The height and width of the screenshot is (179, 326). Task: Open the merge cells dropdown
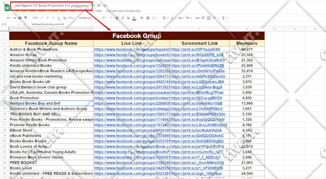point(155,18)
